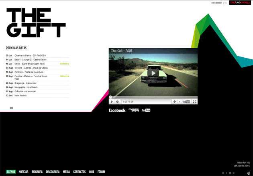Open the Facebook page link
The height and width of the screenshot is (176, 253).
(117, 110)
